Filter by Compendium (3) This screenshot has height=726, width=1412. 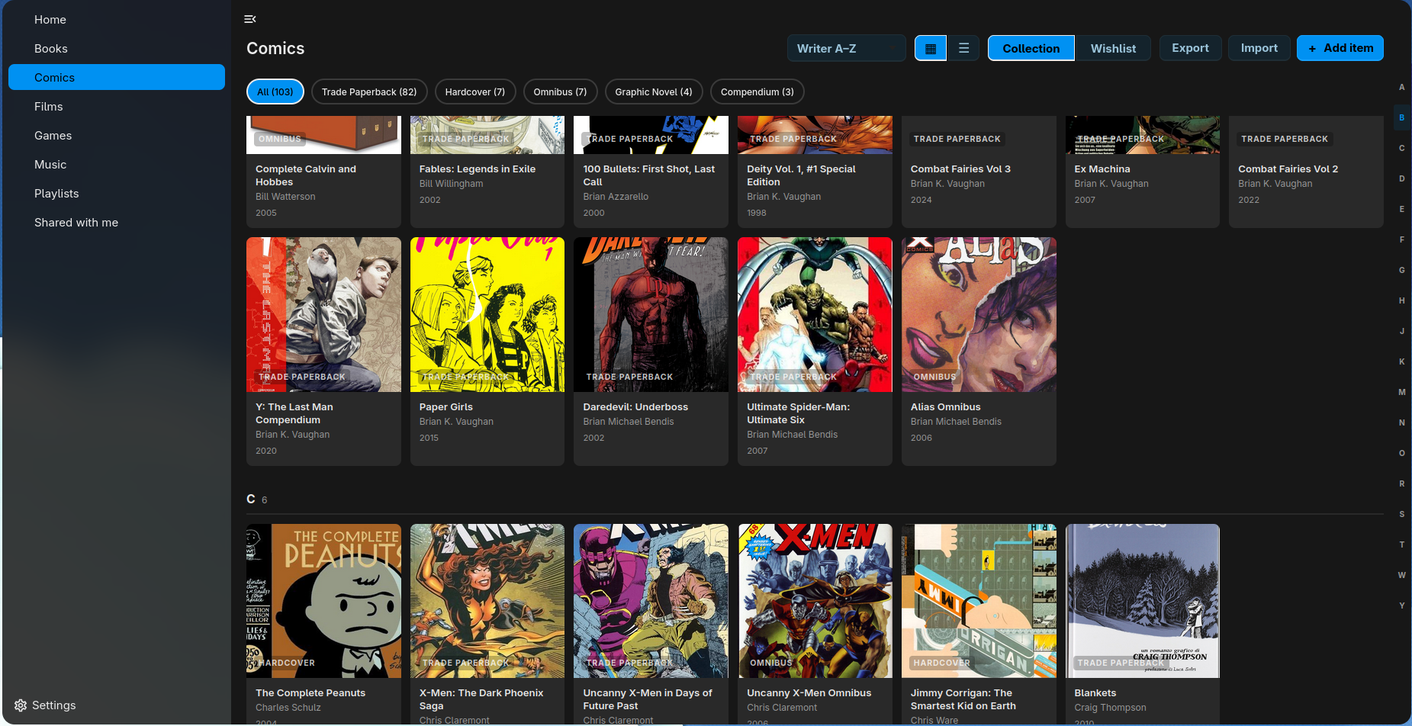point(757,92)
